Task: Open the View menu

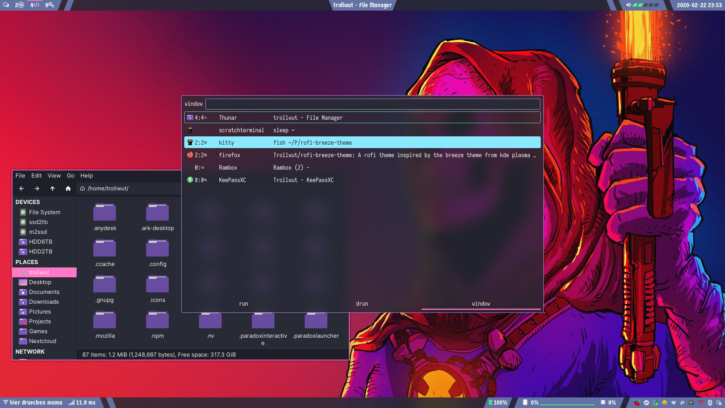Action: [x=54, y=176]
